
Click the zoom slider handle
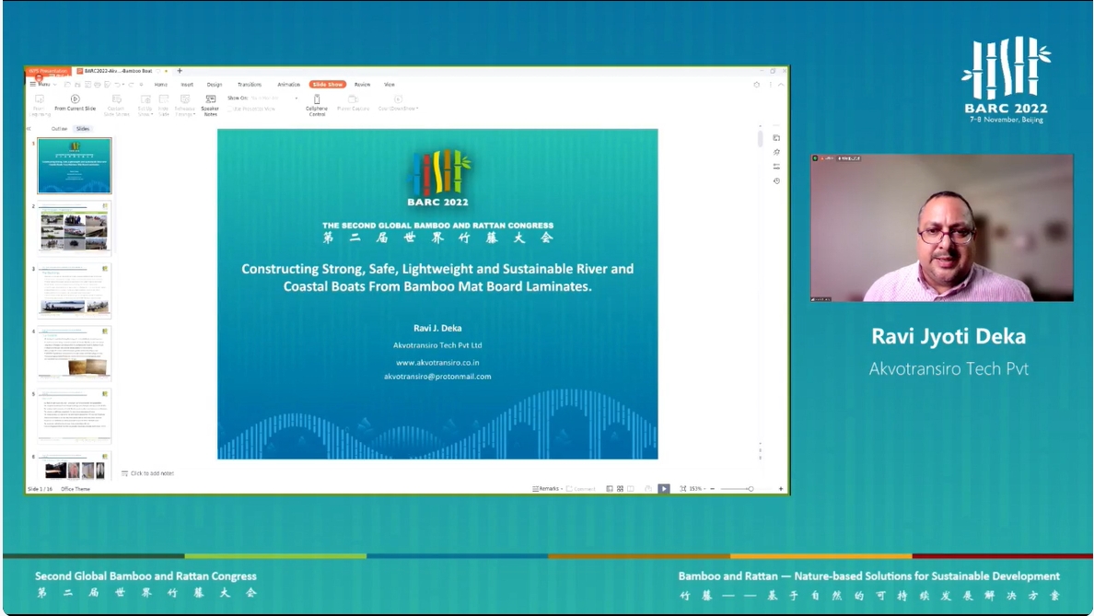pos(750,489)
